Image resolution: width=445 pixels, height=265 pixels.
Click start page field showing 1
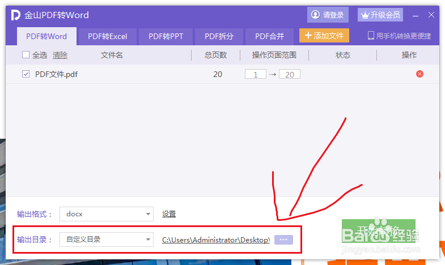(256, 74)
